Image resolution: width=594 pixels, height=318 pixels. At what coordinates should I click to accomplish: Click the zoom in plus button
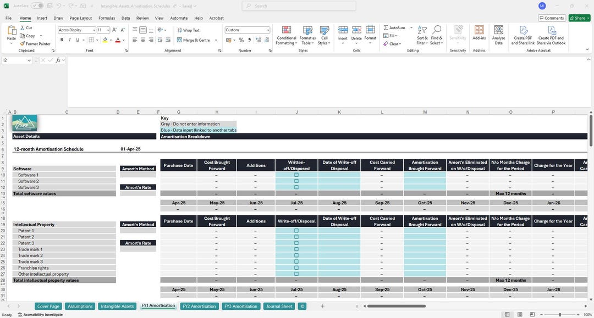click(x=577, y=315)
